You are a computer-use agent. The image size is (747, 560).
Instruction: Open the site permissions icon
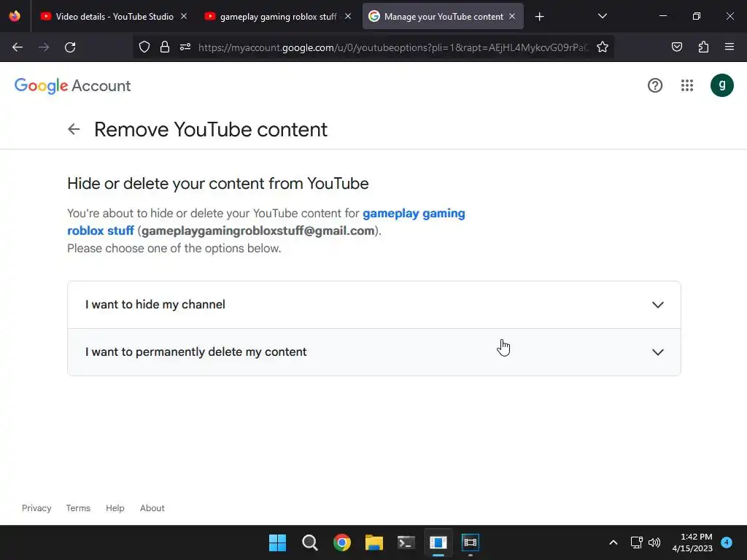tap(185, 47)
